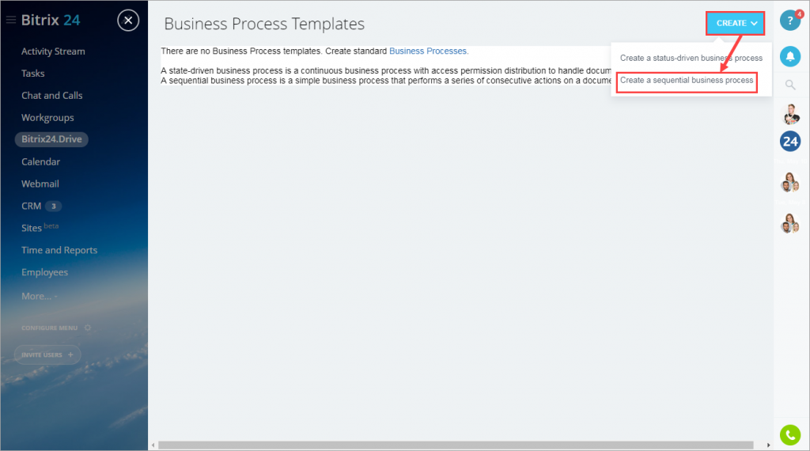Click the INVITE USERS button
Screen dimensions: 810x451
(47, 355)
